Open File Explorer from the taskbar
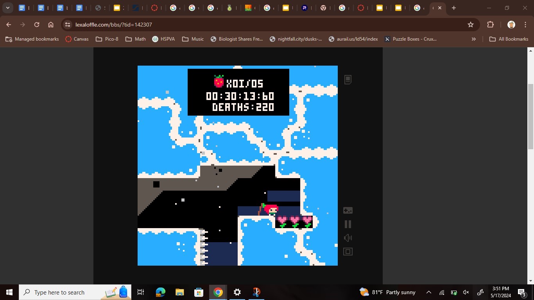Viewport: 534px width, 300px height. [x=179, y=292]
